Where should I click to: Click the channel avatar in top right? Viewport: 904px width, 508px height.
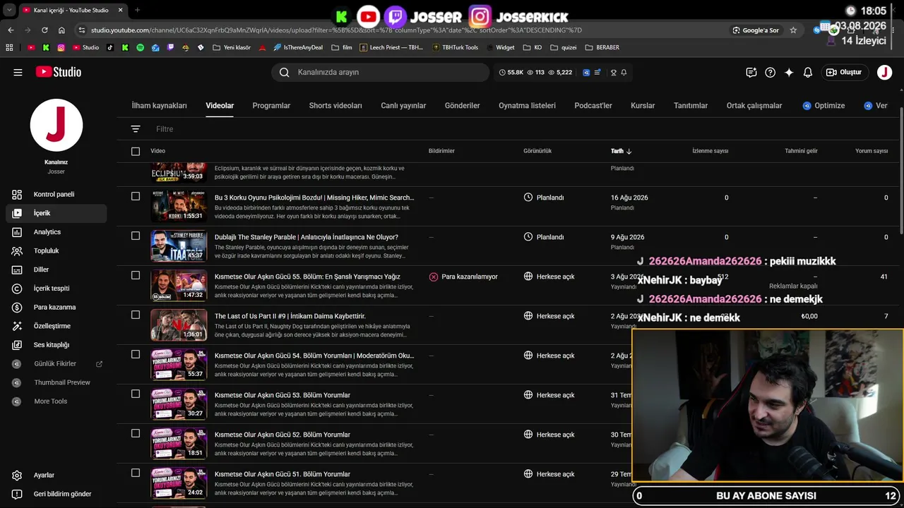pos(884,72)
